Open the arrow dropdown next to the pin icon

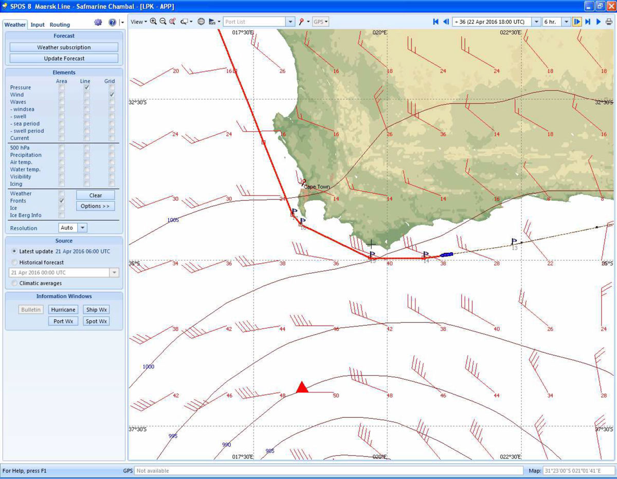click(x=308, y=22)
